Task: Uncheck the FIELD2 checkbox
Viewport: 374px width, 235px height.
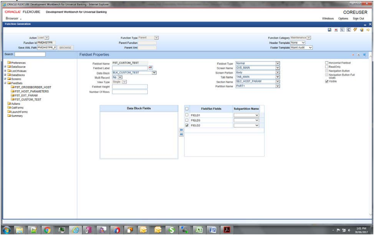Action: (x=187, y=125)
